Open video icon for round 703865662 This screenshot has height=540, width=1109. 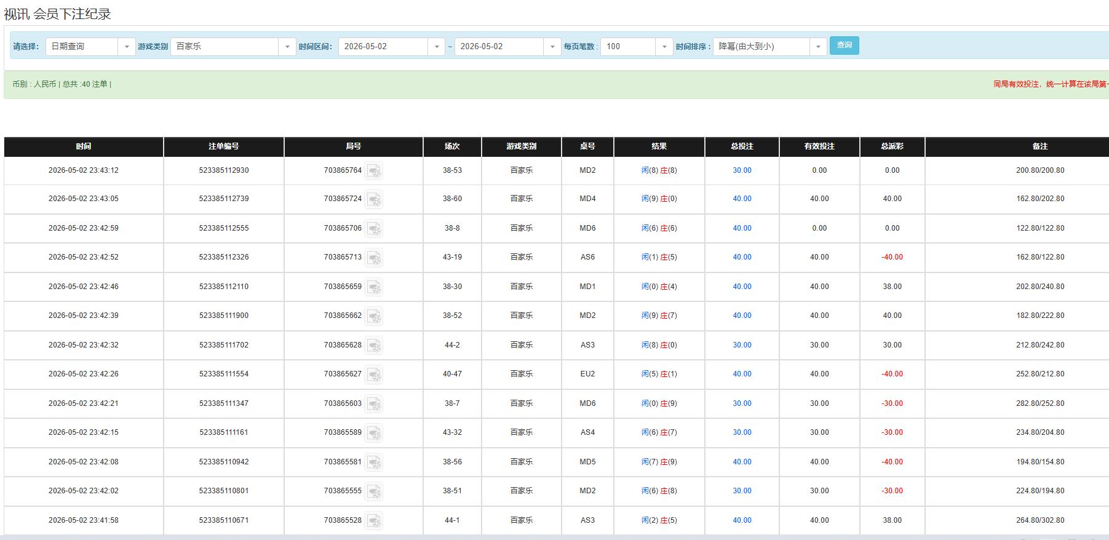(x=374, y=316)
